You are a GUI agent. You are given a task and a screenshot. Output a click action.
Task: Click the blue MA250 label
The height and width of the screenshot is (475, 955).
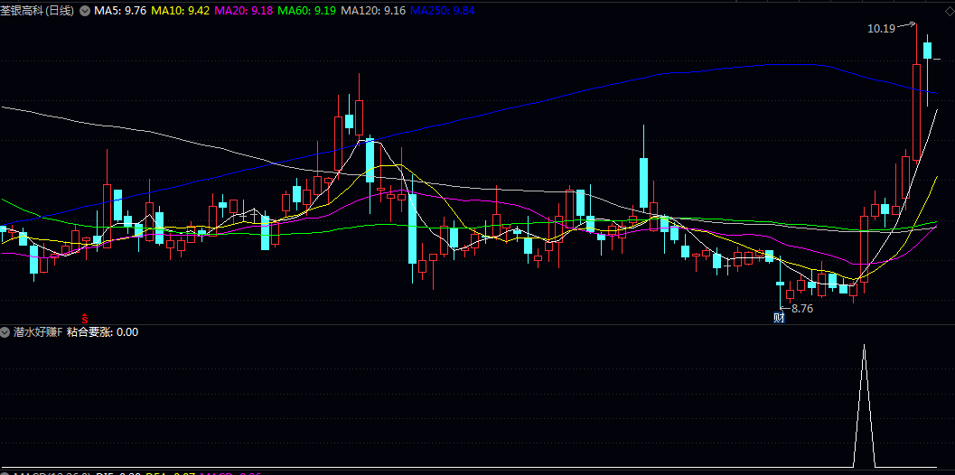[441, 11]
